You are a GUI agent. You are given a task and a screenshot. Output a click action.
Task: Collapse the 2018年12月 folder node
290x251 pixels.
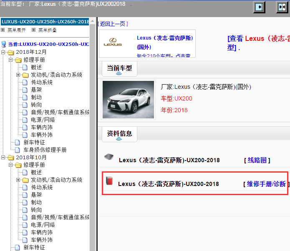(3, 52)
